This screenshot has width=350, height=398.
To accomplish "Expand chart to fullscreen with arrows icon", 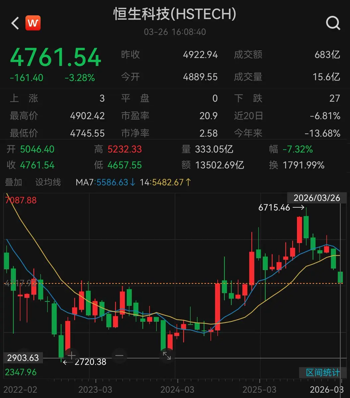I will pyautogui.click(x=167, y=356).
